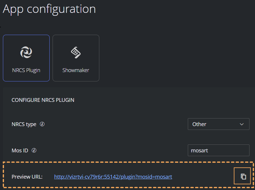This screenshot has width=255, height=190.
Task: Open the info tooltip beside Mos ID
Action: [x=34, y=150]
